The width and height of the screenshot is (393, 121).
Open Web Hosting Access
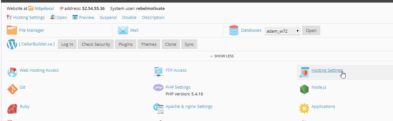(39, 70)
